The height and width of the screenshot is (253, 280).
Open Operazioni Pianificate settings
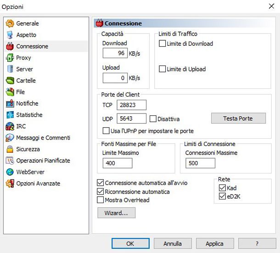(46, 161)
